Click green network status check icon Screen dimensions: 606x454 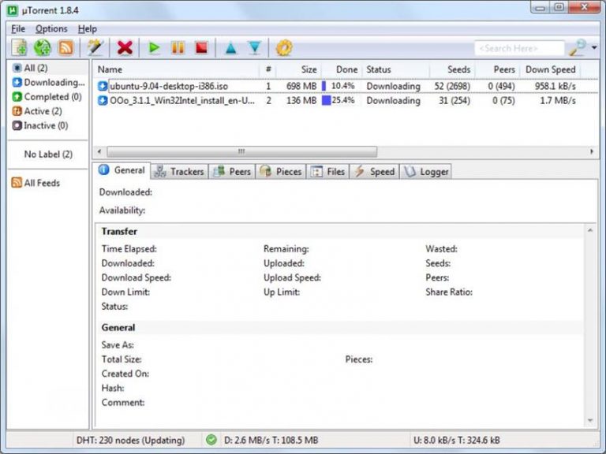pyautogui.click(x=211, y=440)
